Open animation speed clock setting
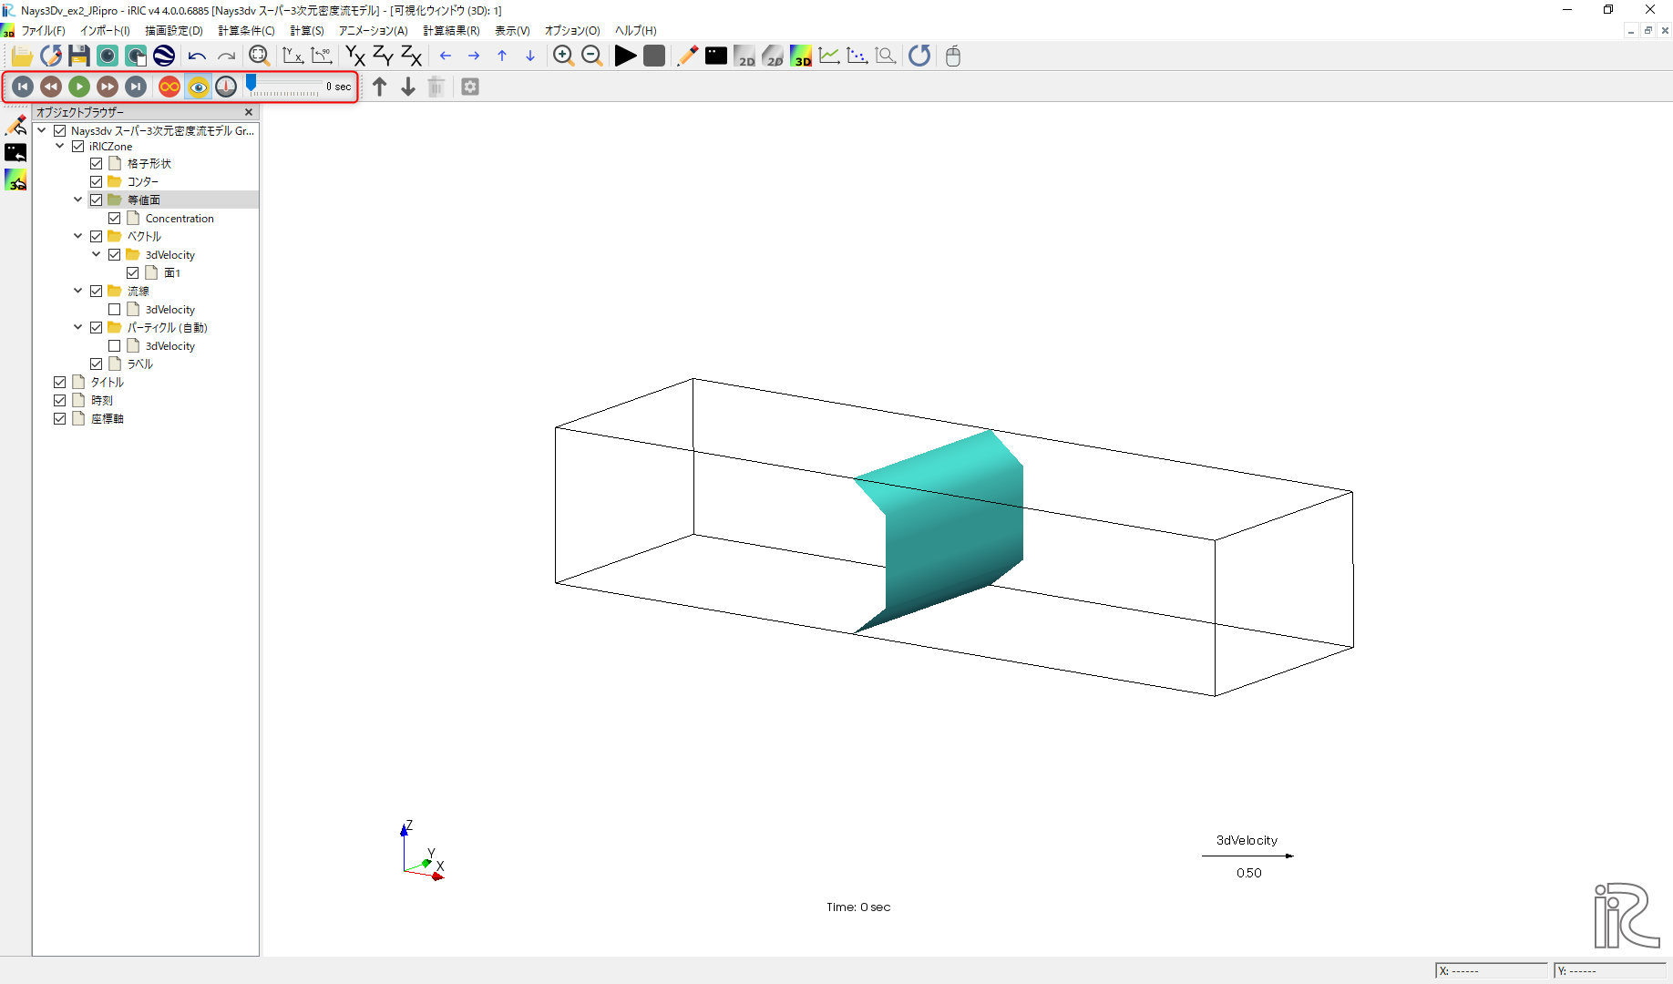 point(226,87)
